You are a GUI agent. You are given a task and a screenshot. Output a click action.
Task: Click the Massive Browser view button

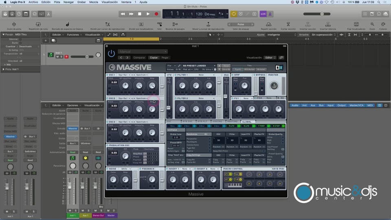click(261, 69)
